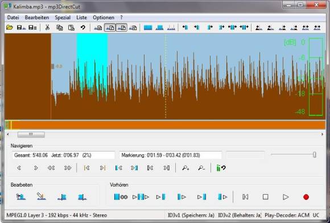Click the save icon with the waveform symbol
The width and height of the screenshot is (330, 223).
(21, 27)
